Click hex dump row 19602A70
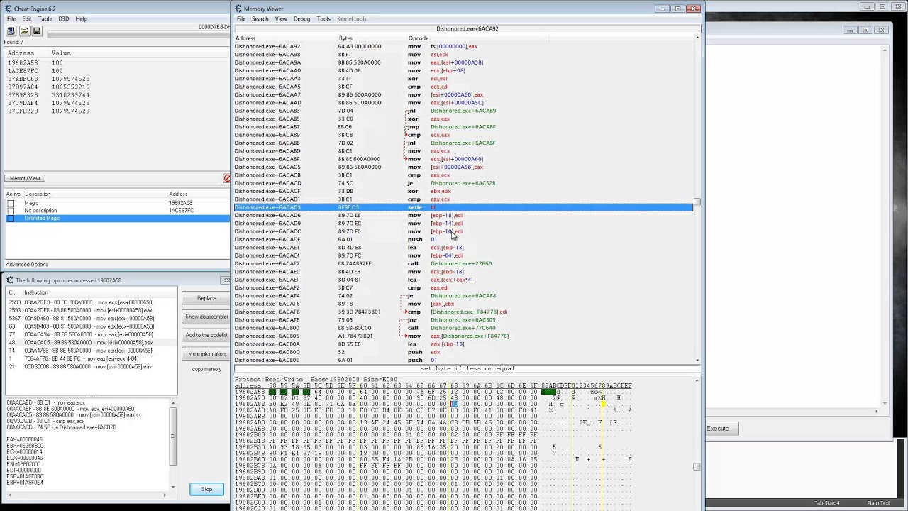908x511 pixels. [x=433, y=397]
